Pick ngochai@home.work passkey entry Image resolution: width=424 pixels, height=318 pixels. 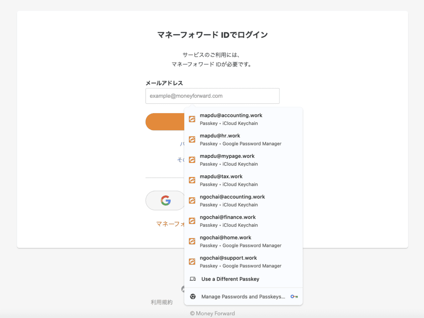click(x=243, y=241)
